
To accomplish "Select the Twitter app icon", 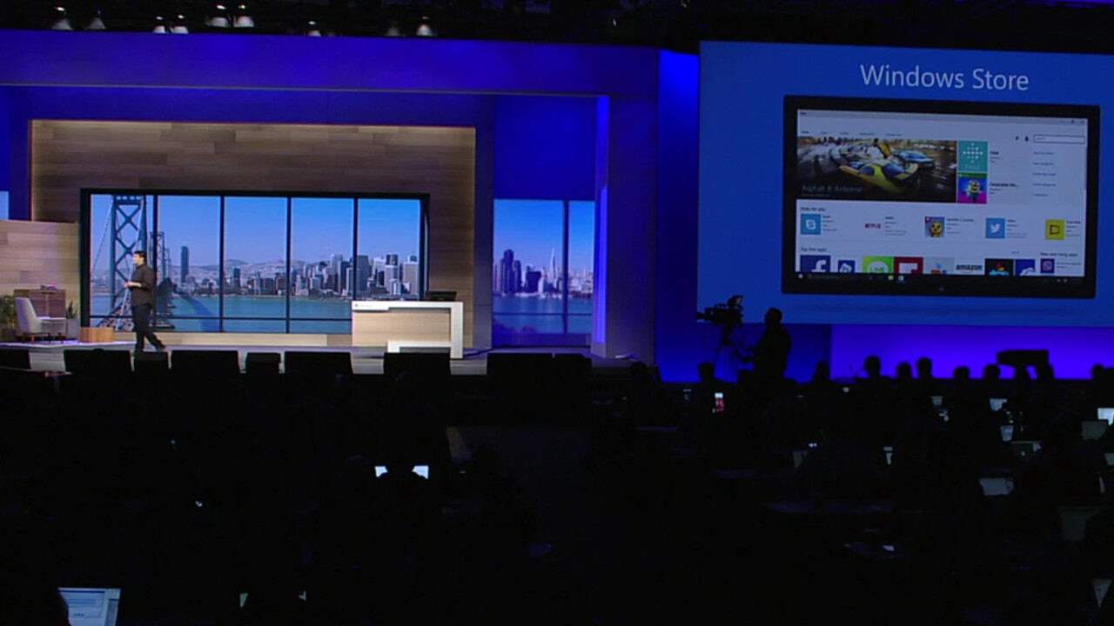I will [x=995, y=227].
